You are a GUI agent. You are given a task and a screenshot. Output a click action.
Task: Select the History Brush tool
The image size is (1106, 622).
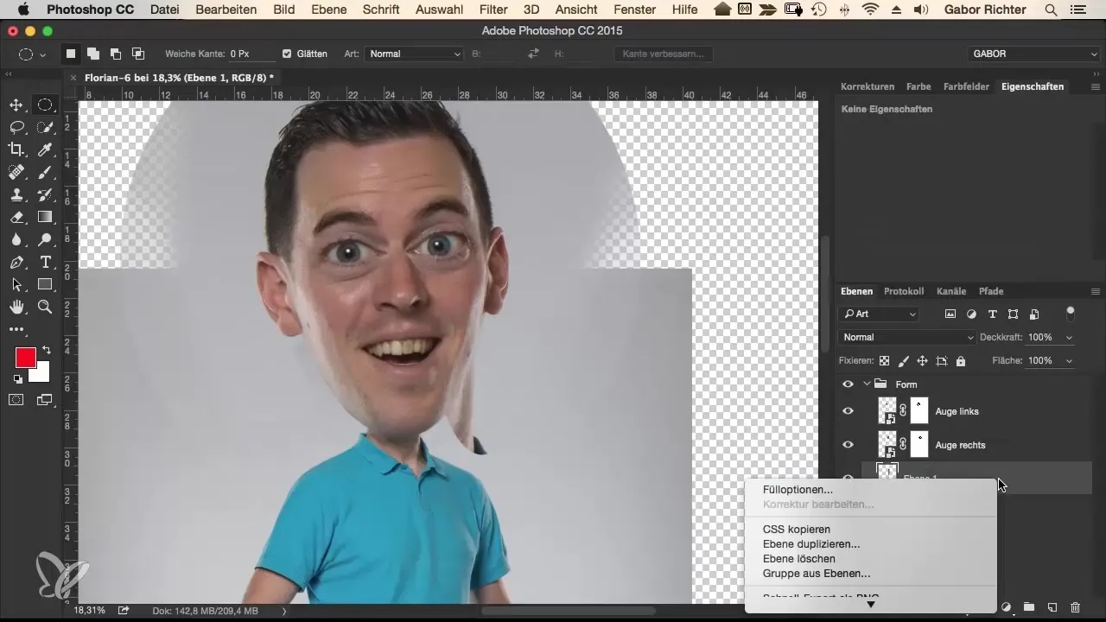(x=45, y=195)
